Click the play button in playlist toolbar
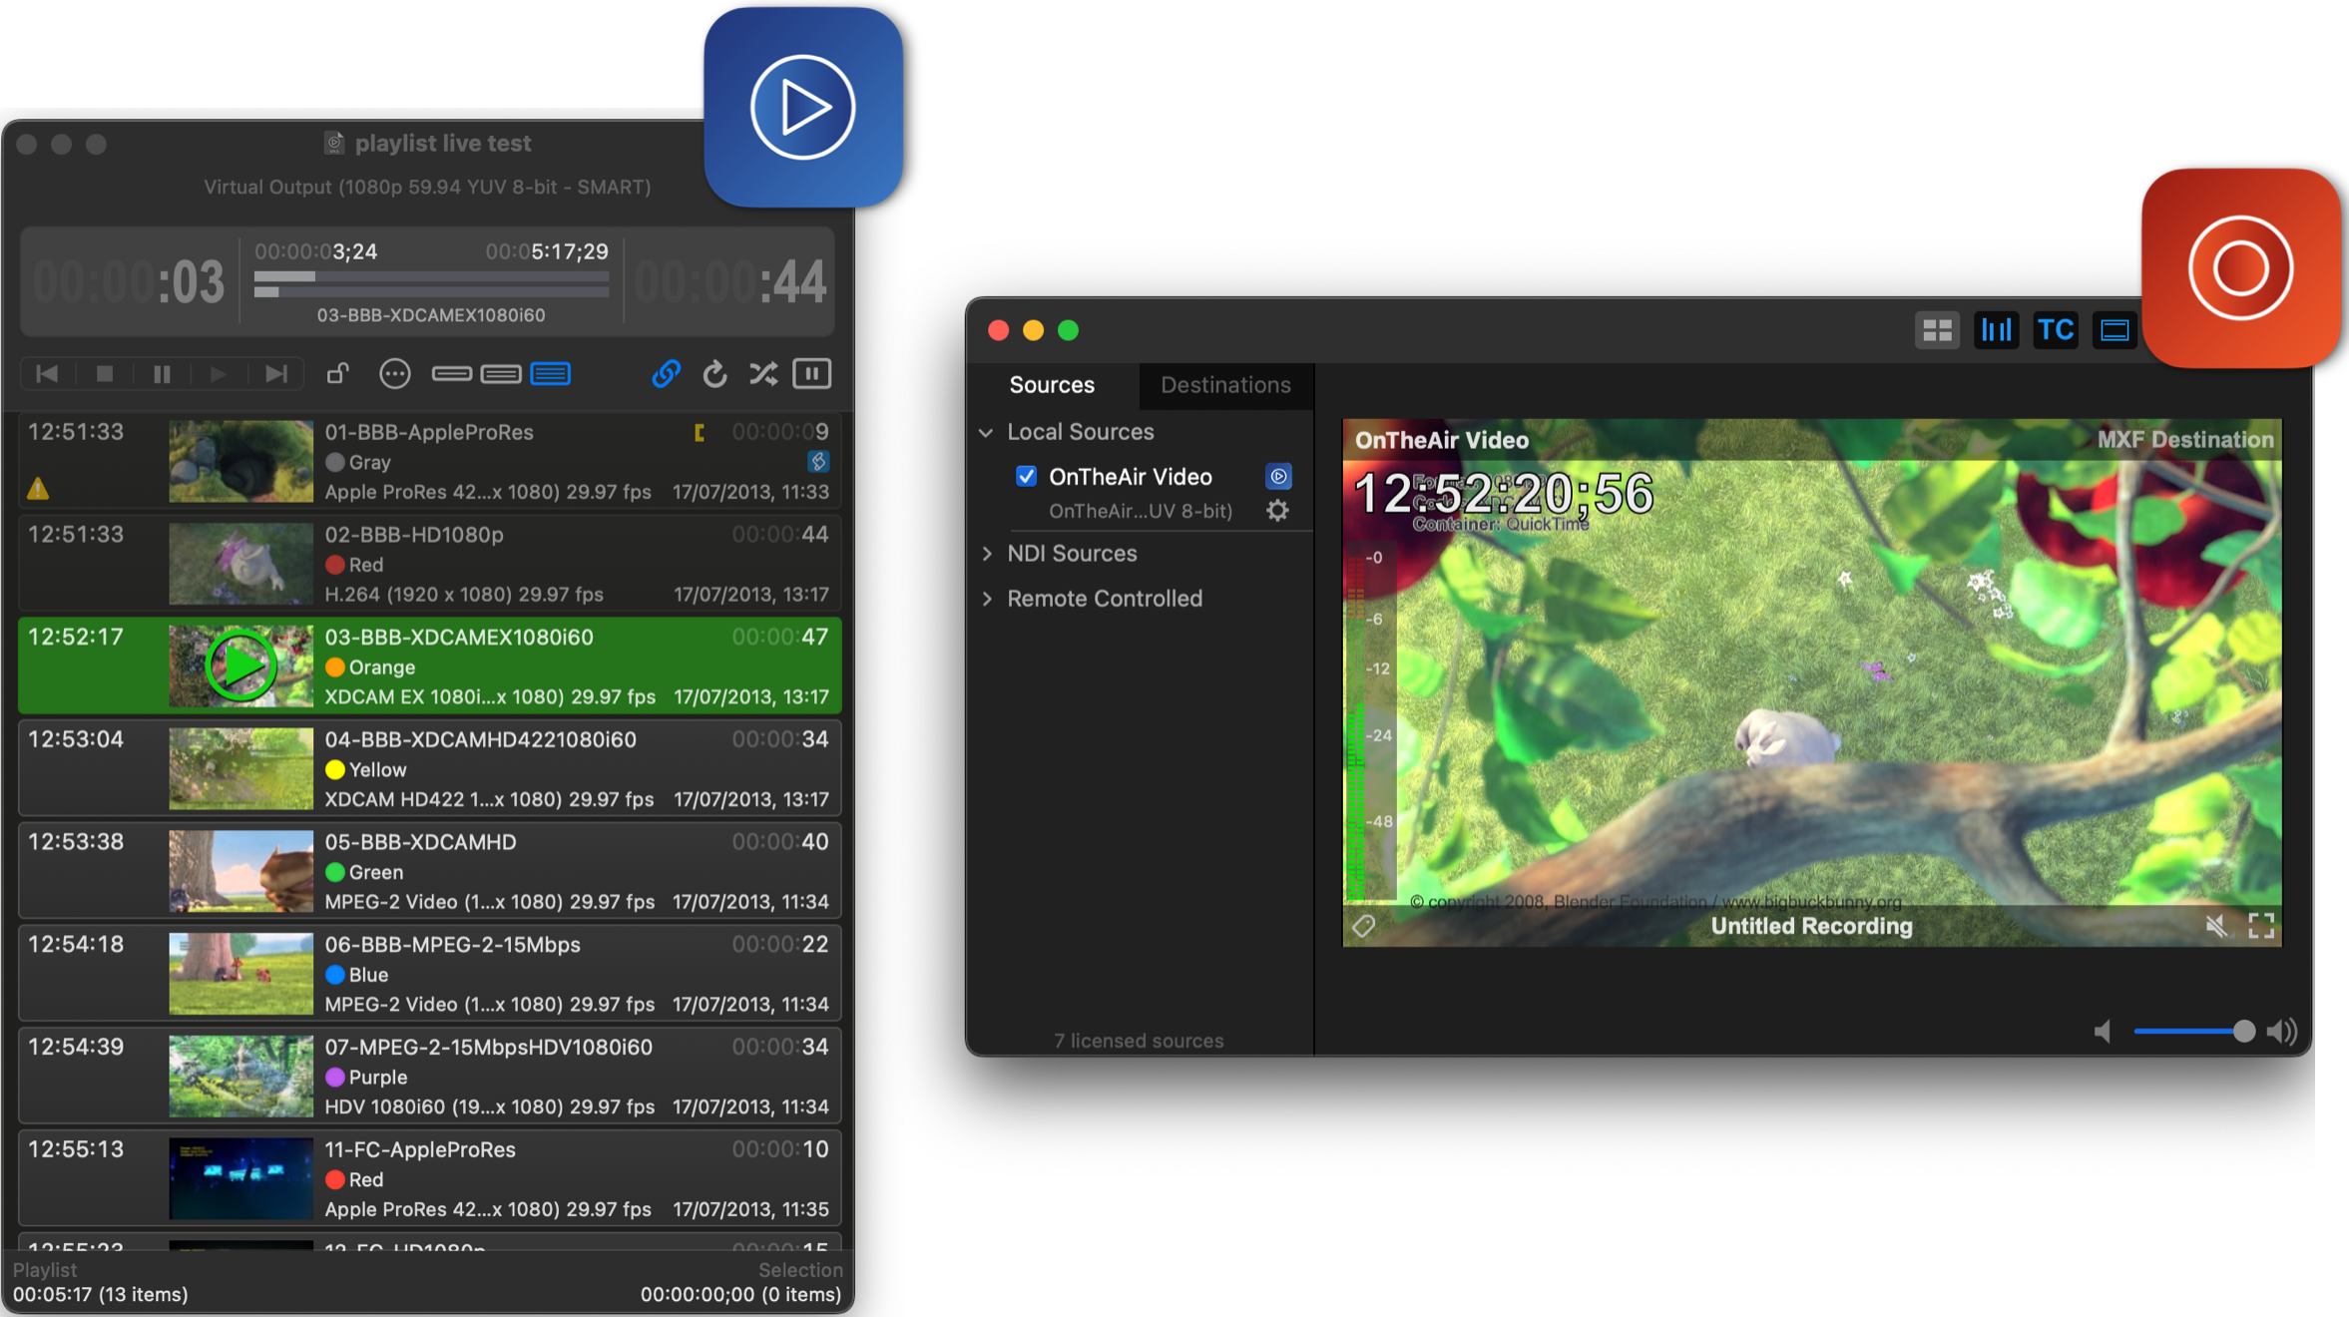This screenshot has width=2349, height=1319. (219, 374)
